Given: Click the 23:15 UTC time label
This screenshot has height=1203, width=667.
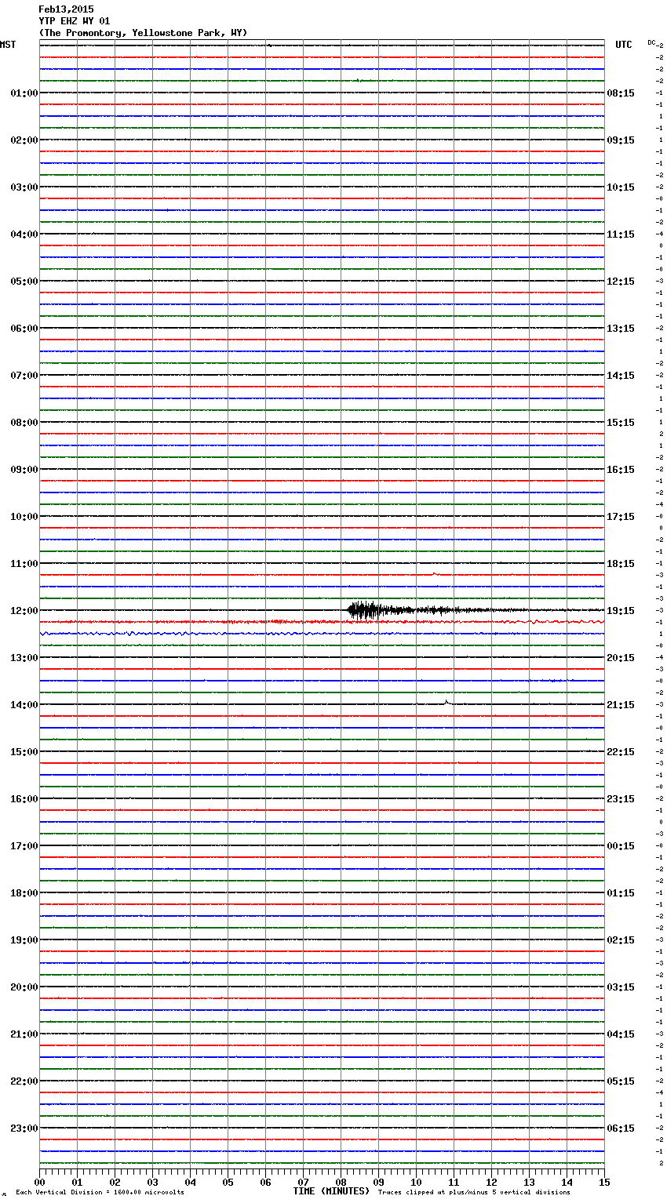Looking at the screenshot, I should coord(621,799).
